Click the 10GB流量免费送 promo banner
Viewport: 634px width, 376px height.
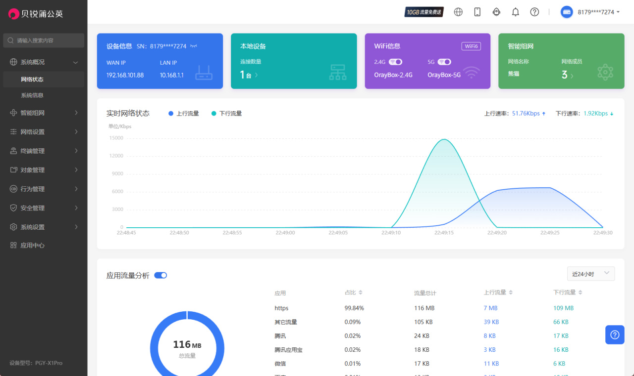(x=424, y=12)
